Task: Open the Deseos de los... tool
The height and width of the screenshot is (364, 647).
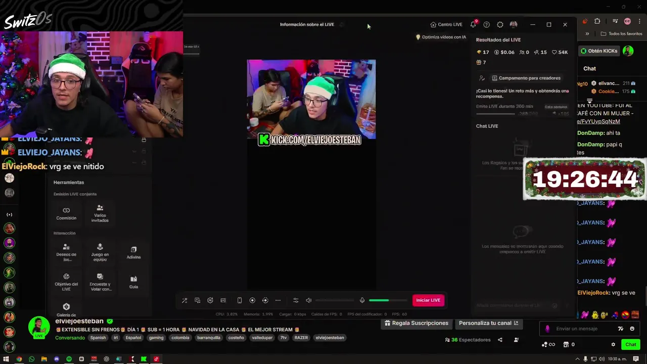Action: tap(66, 252)
